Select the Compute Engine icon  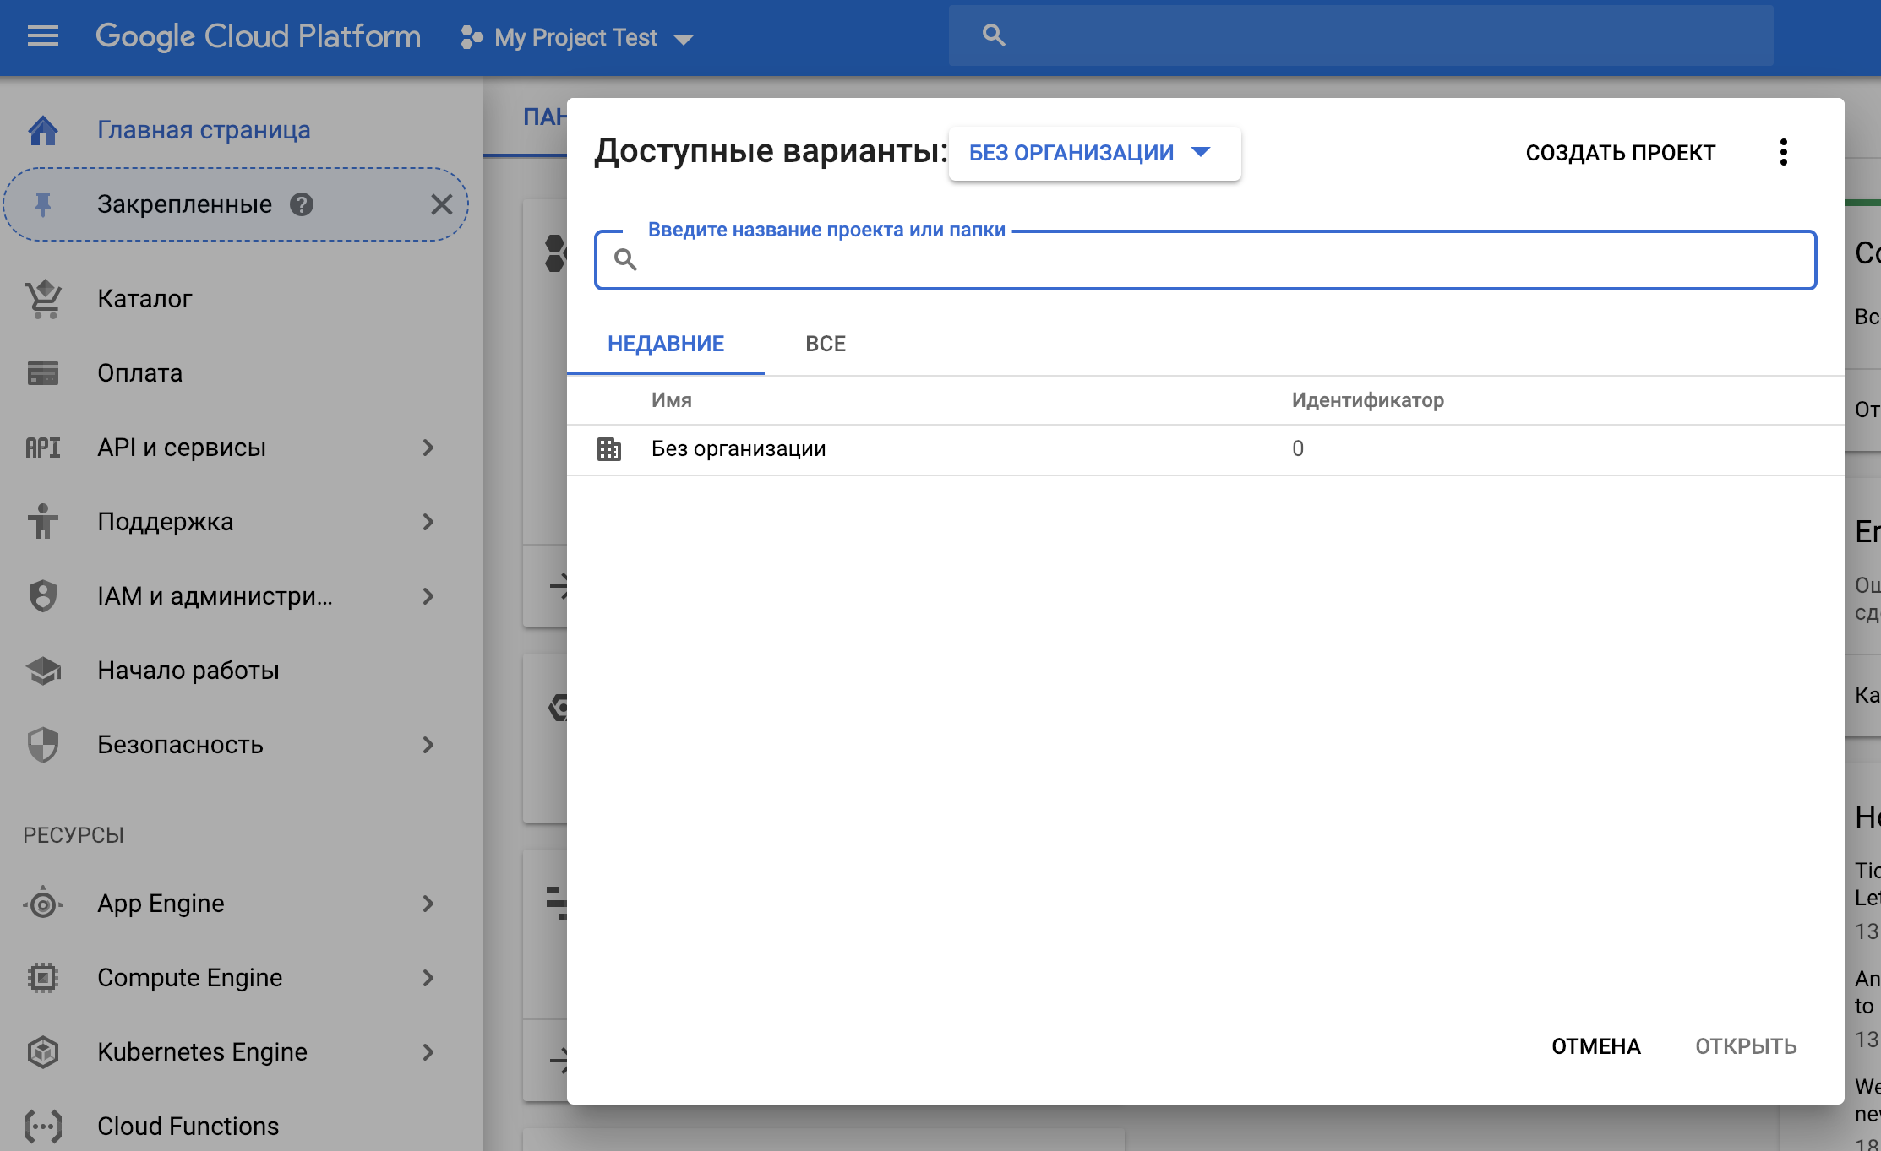[41, 977]
